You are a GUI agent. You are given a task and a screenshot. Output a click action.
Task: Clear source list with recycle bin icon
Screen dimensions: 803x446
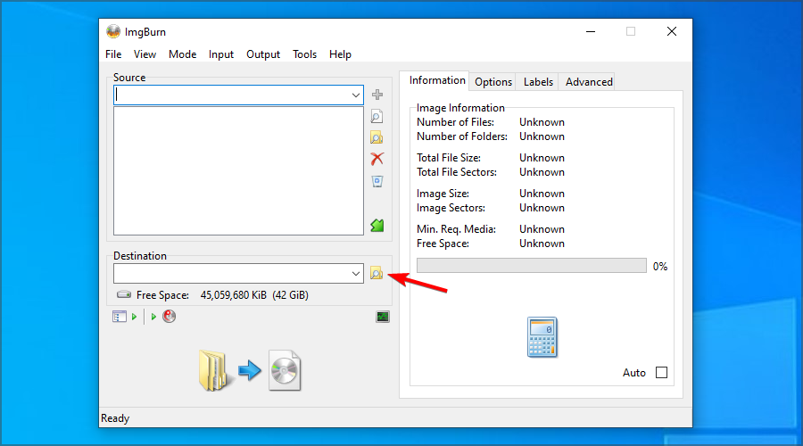pos(377,181)
